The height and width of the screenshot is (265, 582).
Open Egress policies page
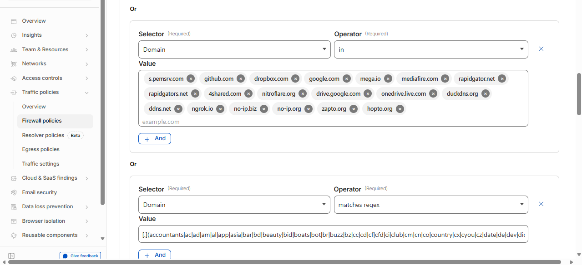[x=41, y=149]
